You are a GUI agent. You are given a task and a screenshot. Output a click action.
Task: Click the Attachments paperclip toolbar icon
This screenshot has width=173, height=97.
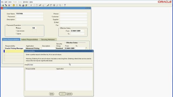[x=57, y=5]
